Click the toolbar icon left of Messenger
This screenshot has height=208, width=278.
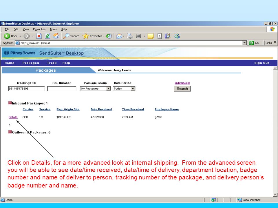167,36
